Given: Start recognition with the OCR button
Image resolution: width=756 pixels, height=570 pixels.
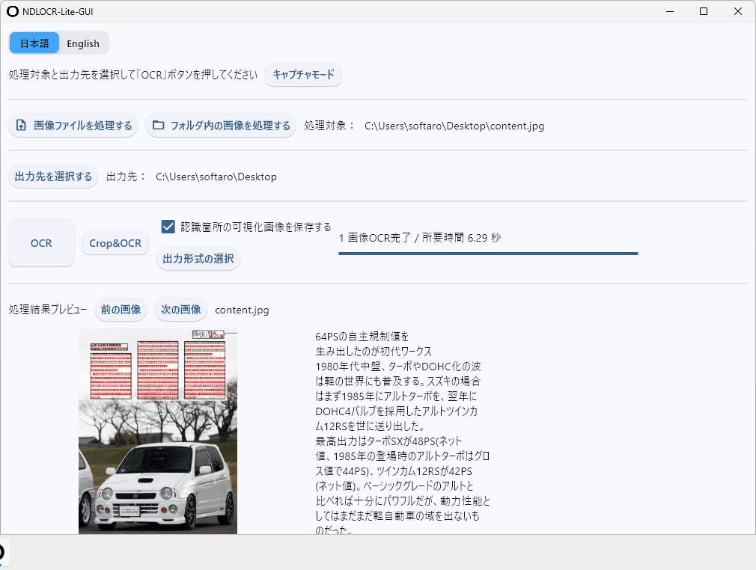Looking at the screenshot, I should click(x=41, y=243).
